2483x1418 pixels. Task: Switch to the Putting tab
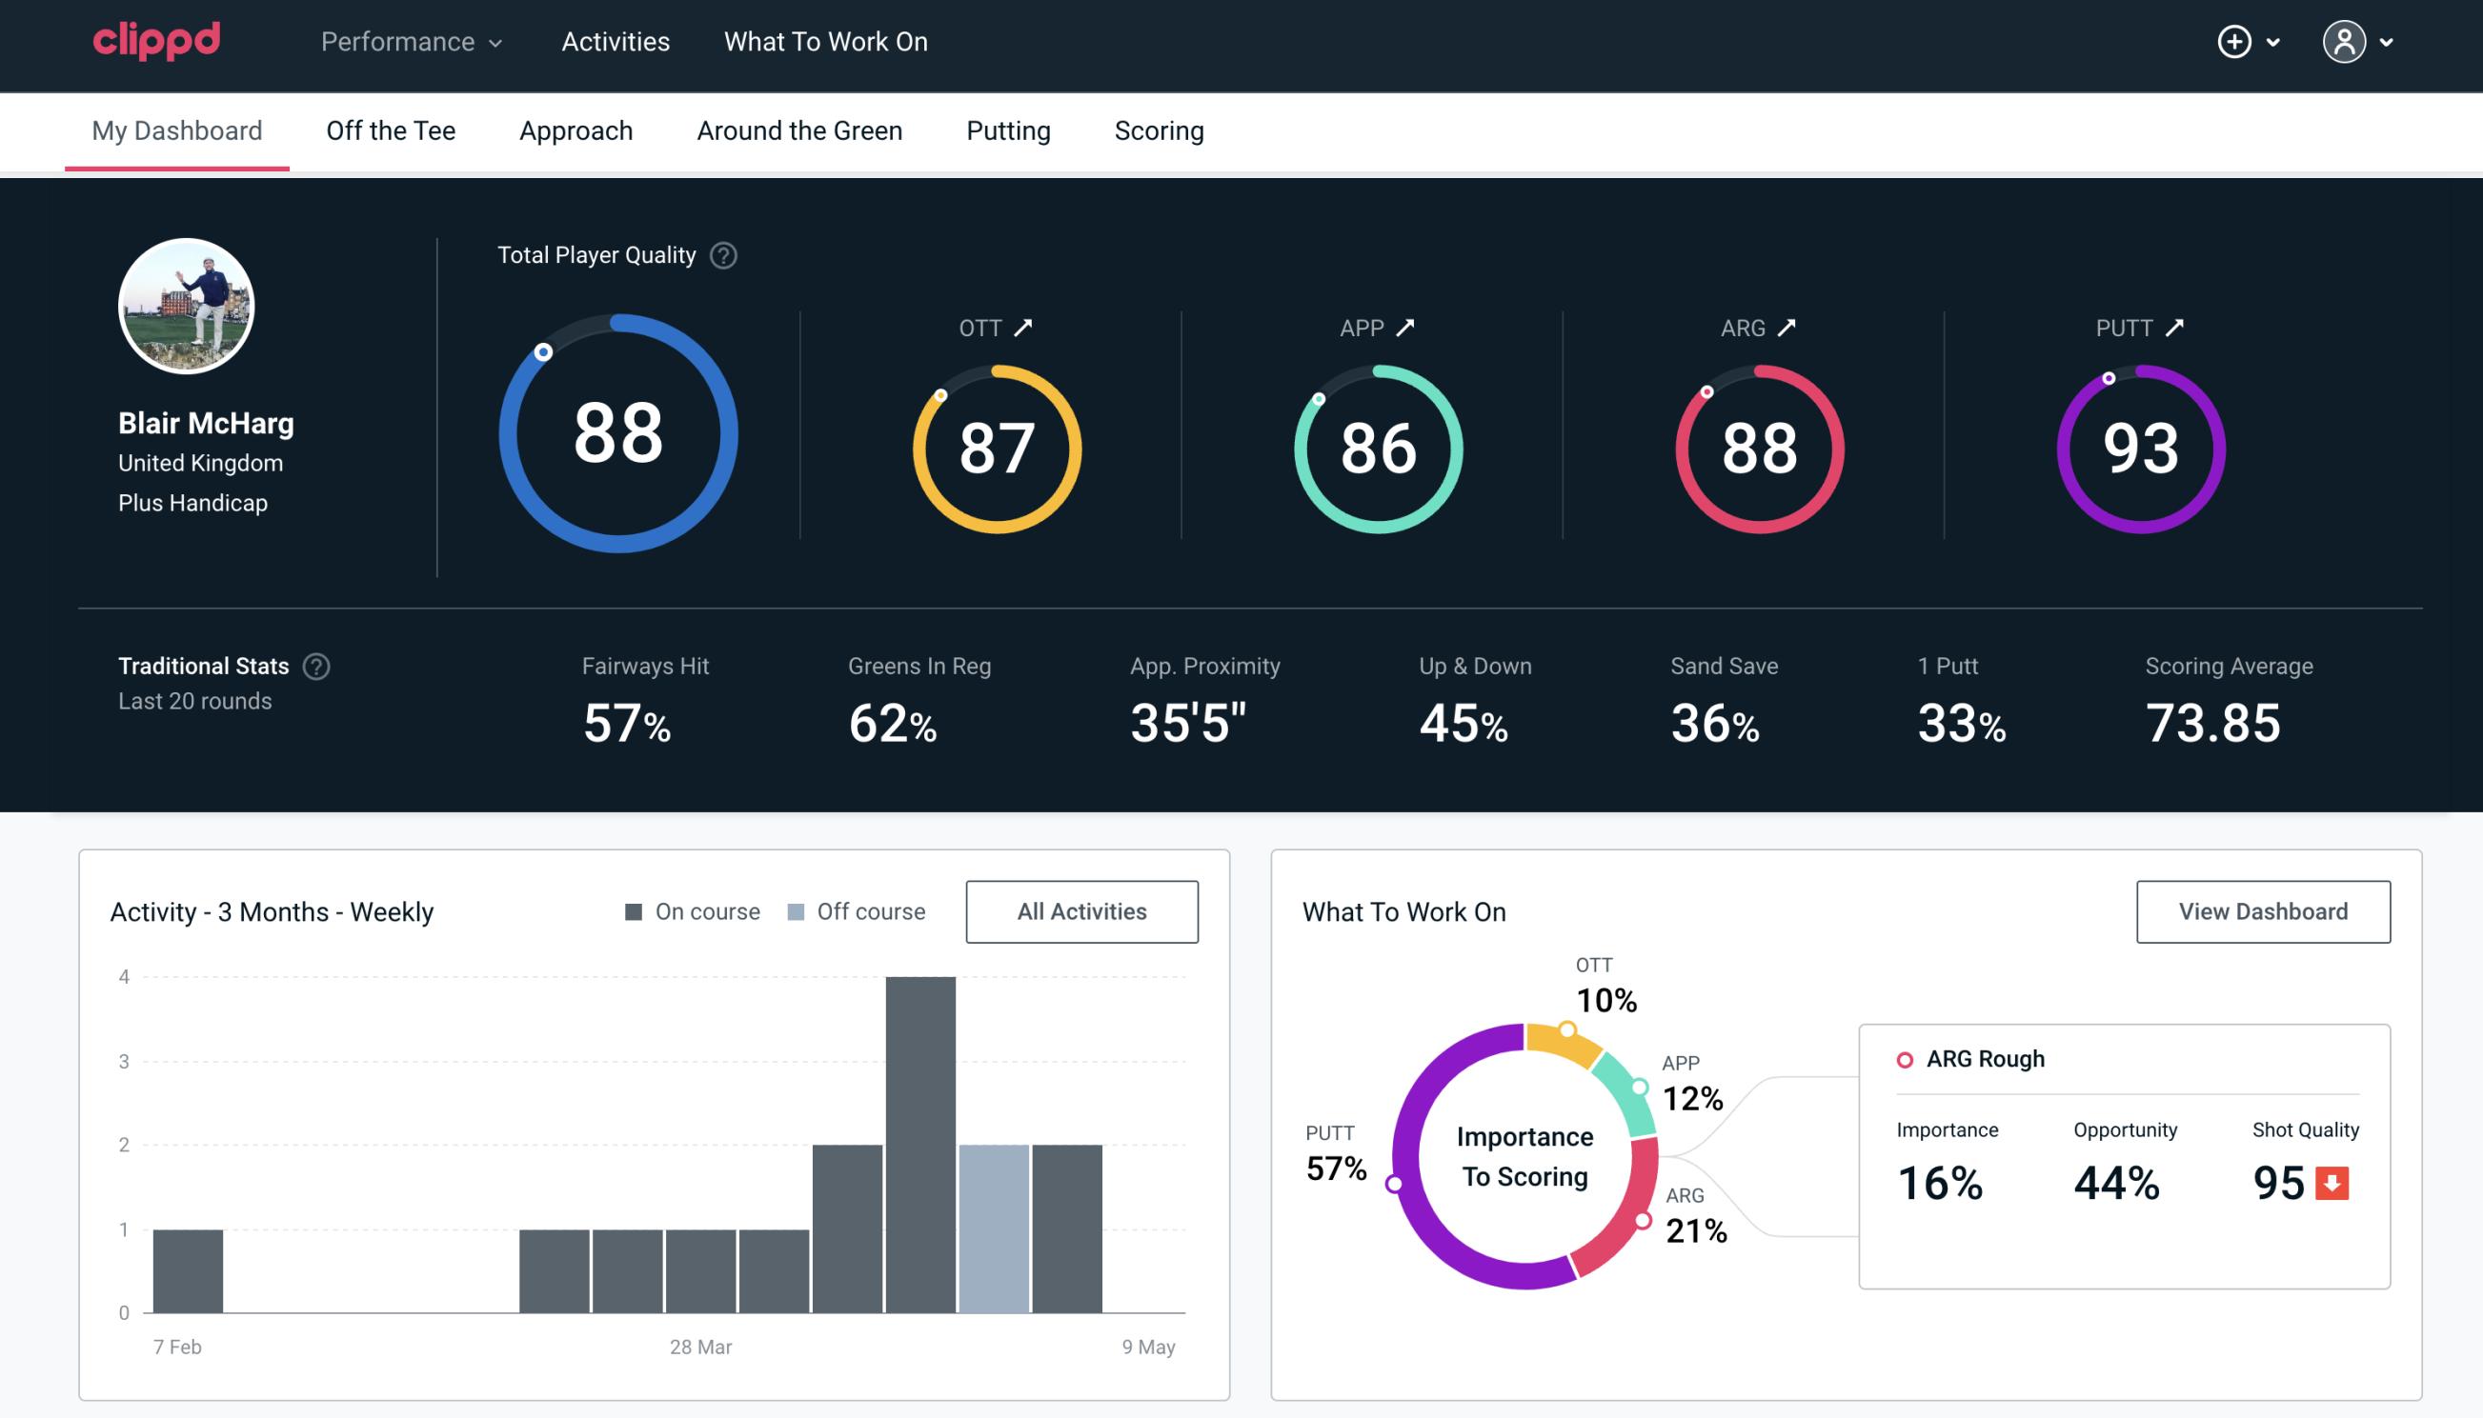pos(1010,130)
